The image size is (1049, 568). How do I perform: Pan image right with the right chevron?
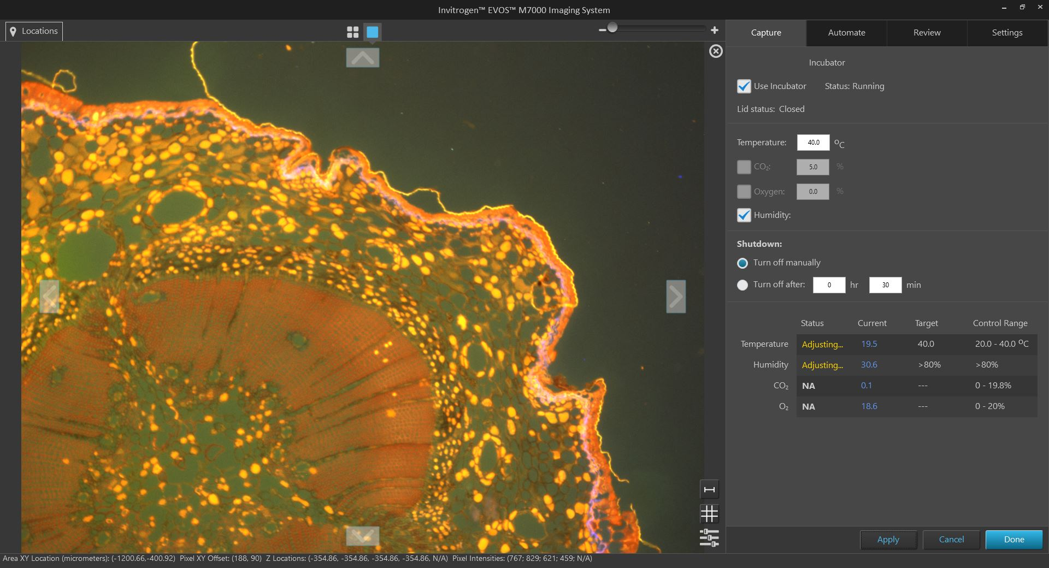(676, 297)
